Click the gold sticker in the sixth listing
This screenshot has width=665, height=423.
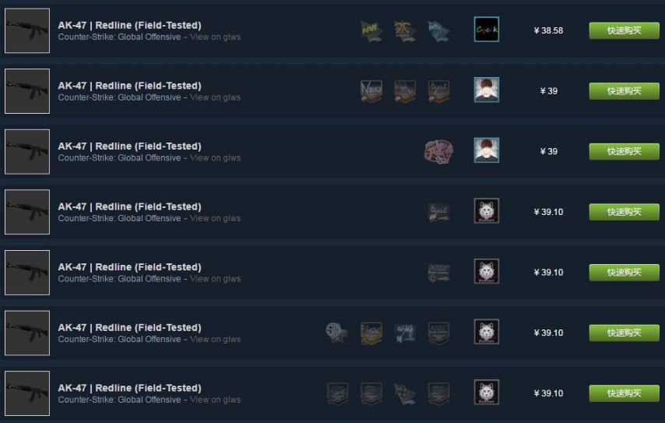[x=371, y=333]
